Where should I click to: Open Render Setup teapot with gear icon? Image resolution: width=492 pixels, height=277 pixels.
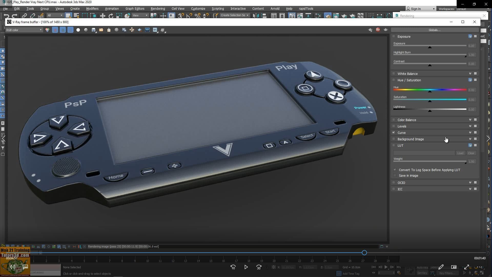[327, 16]
